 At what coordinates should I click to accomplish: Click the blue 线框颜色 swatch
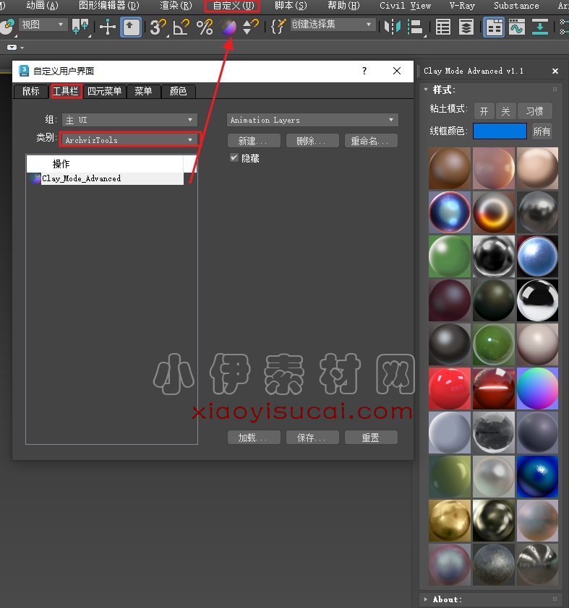coord(500,131)
